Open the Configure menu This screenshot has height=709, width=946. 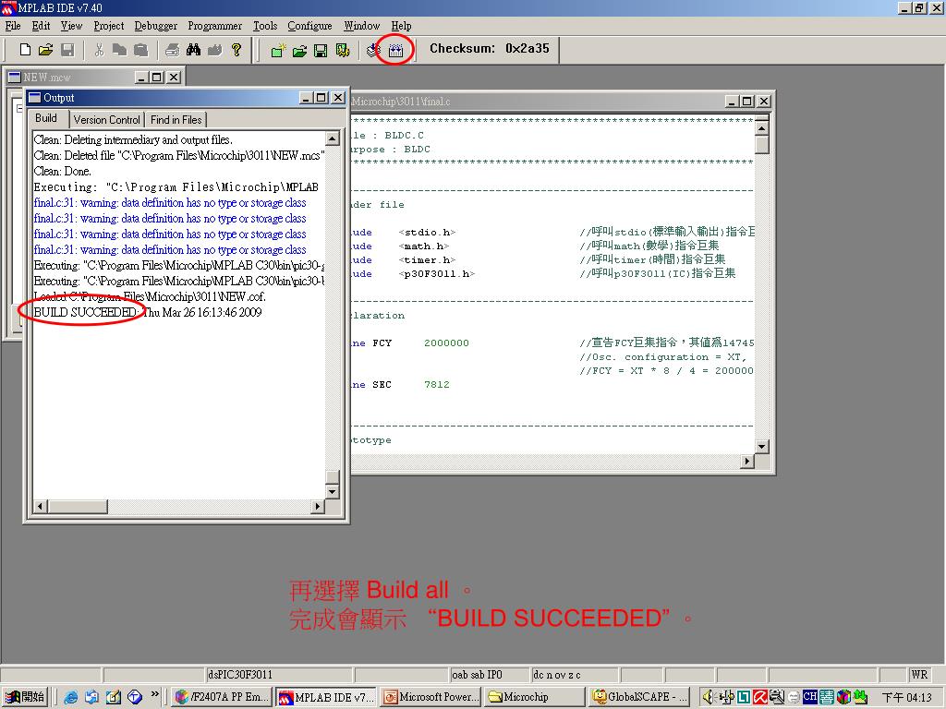(309, 25)
